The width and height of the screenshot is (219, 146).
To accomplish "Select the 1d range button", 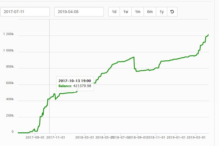I will 114,12.
